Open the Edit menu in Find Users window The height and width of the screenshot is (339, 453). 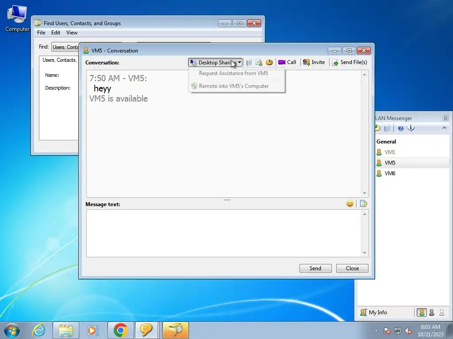55,33
